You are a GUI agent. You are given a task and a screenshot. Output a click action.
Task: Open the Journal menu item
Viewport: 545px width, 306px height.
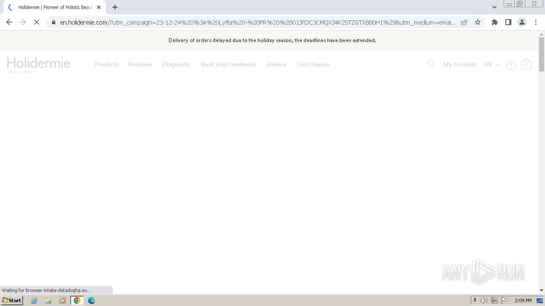click(276, 64)
